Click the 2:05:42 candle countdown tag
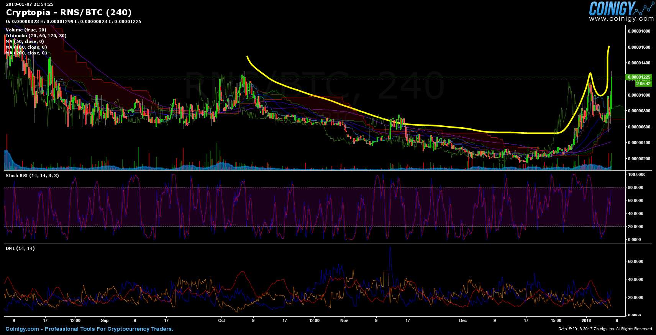This screenshot has height=335, width=656. coord(643,84)
